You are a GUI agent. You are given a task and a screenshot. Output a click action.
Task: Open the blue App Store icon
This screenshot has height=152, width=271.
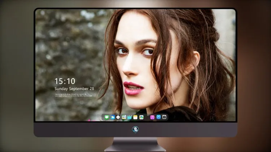[x=159, y=117]
